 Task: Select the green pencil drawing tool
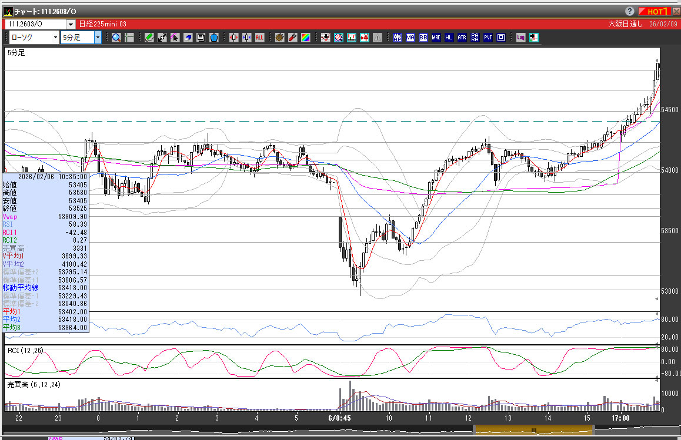pyautogui.click(x=149, y=38)
